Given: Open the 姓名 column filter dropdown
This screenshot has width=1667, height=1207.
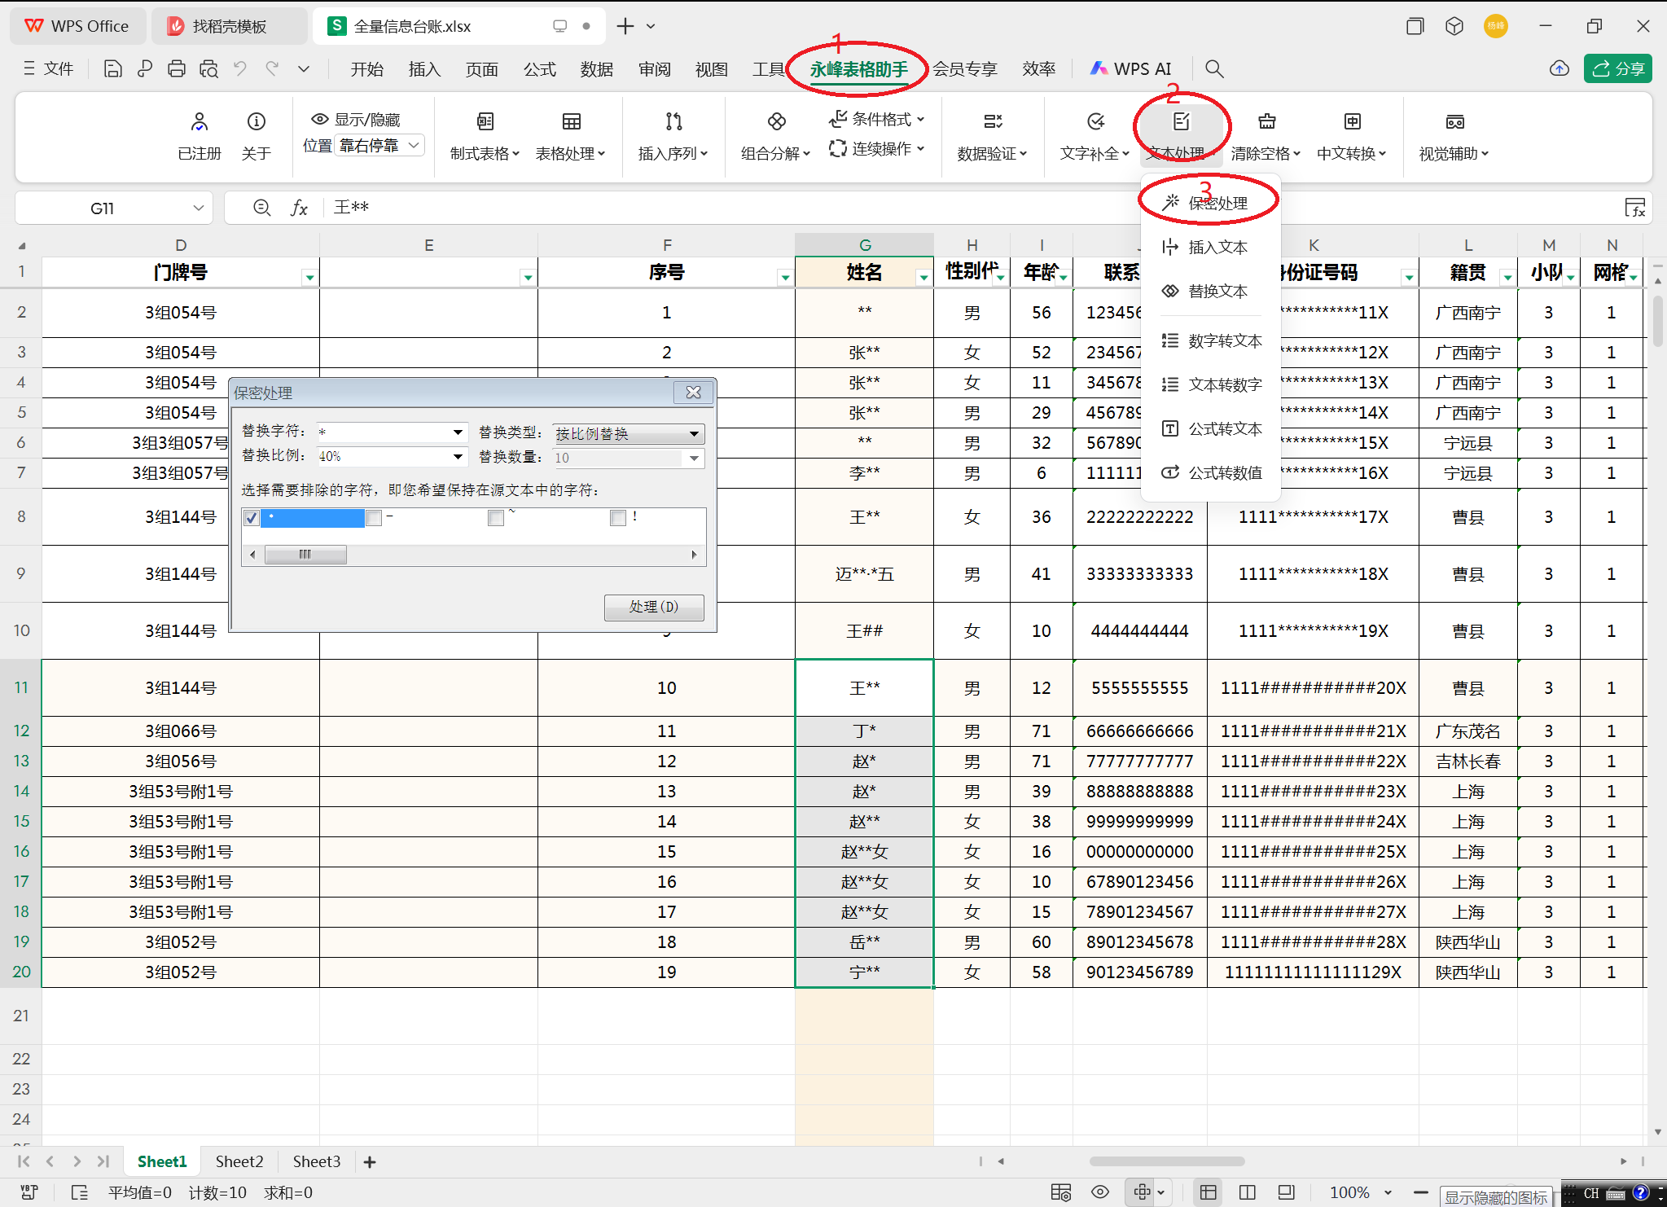Looking at the screenshot, I should [923, 276].
